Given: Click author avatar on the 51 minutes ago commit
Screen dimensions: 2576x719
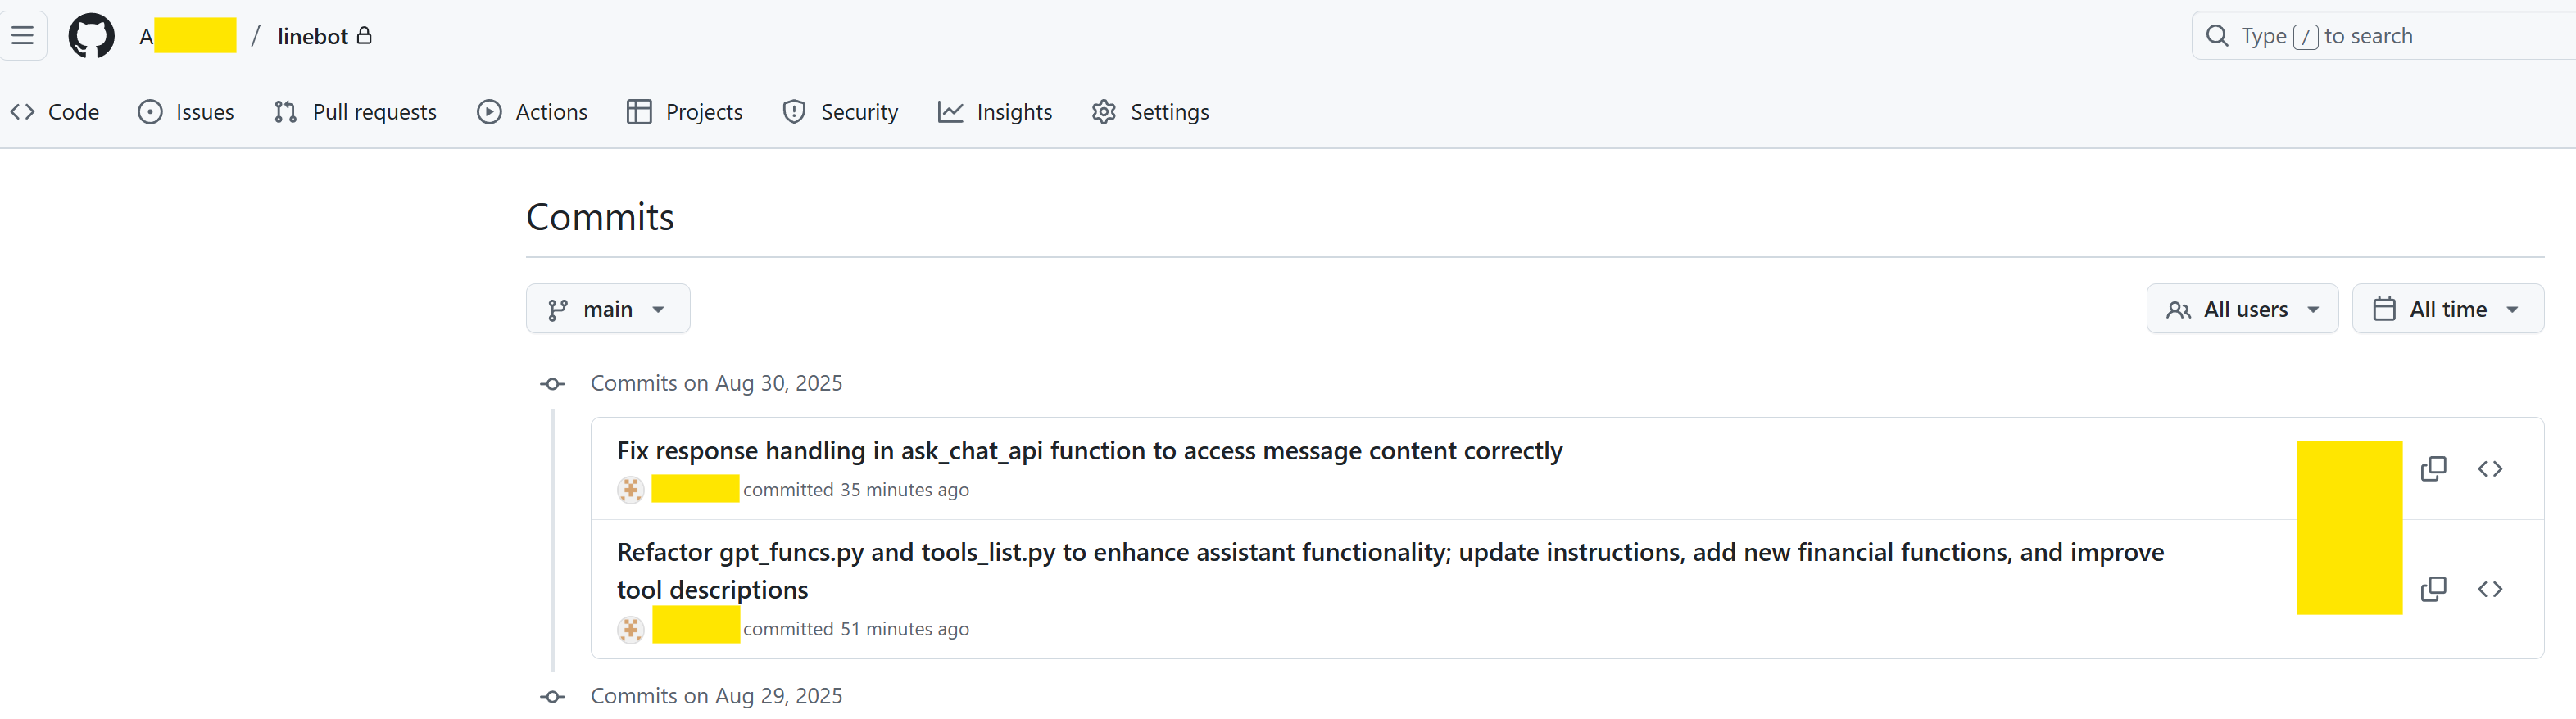Looking at the screenshot, I should 630,629.
